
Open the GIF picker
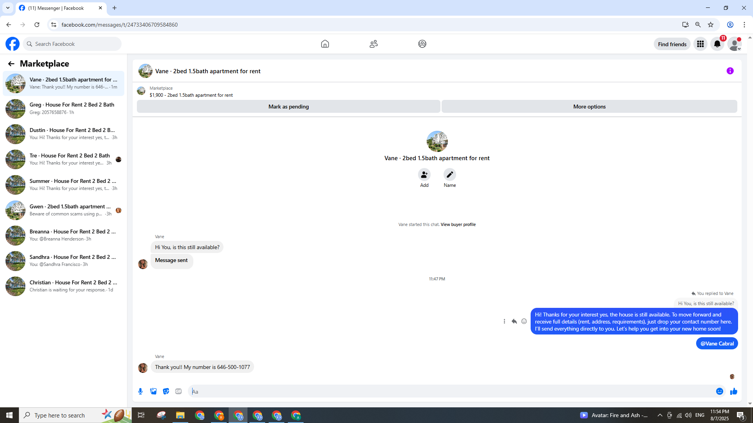coord(178,391)
